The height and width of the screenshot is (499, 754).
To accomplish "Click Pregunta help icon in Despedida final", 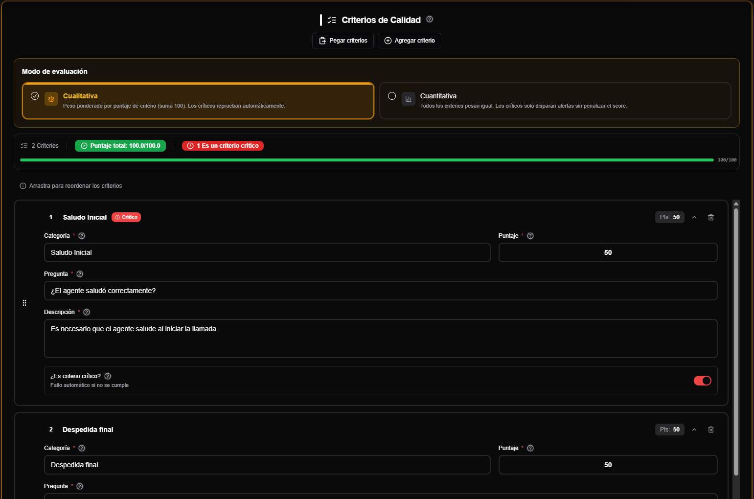I will click(x=80, y=486).
